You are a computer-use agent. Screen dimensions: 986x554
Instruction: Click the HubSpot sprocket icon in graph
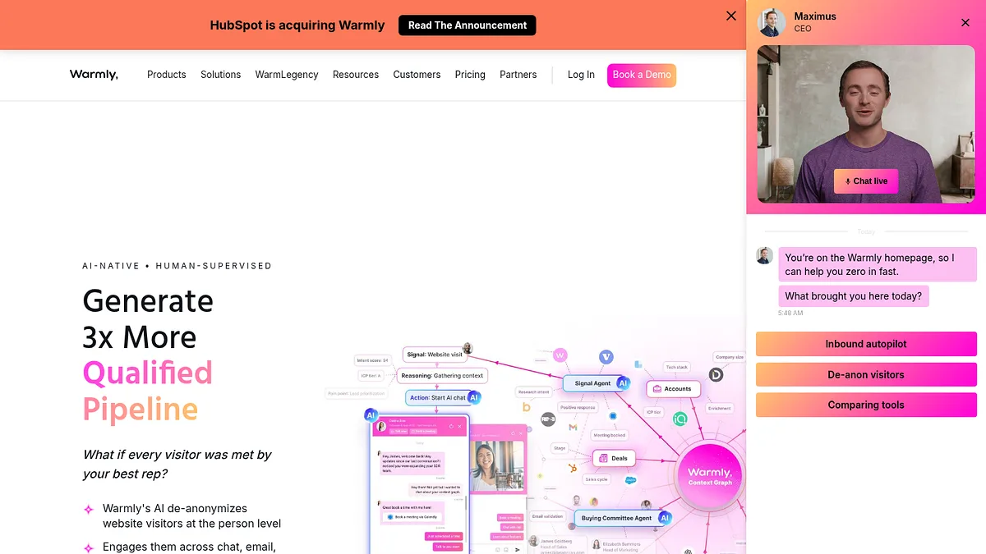(573, 469)
